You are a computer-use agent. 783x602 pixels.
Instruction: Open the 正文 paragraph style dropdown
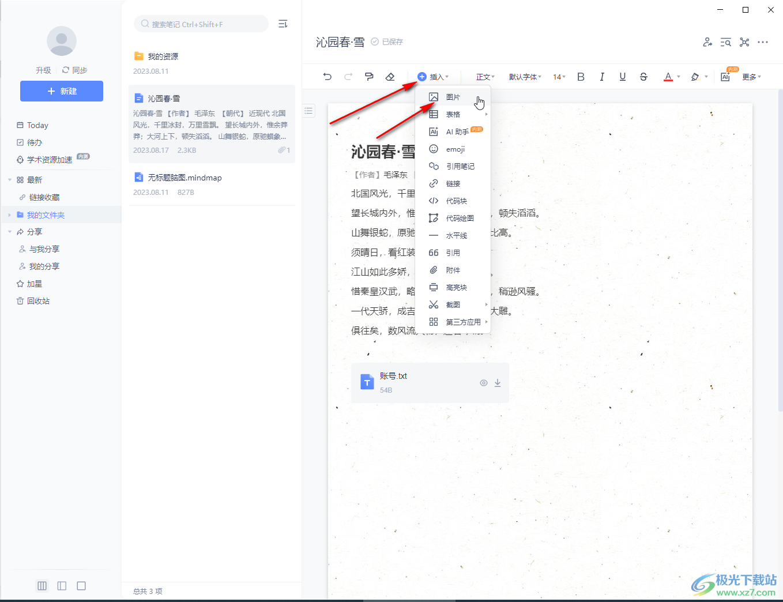coord(485,77)
